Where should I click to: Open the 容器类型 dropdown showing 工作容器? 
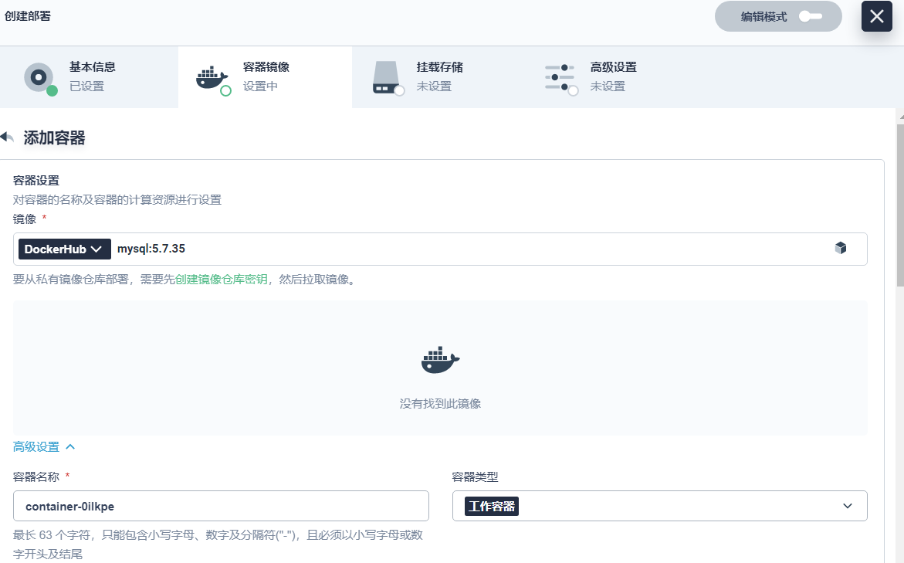pos(659,506)
